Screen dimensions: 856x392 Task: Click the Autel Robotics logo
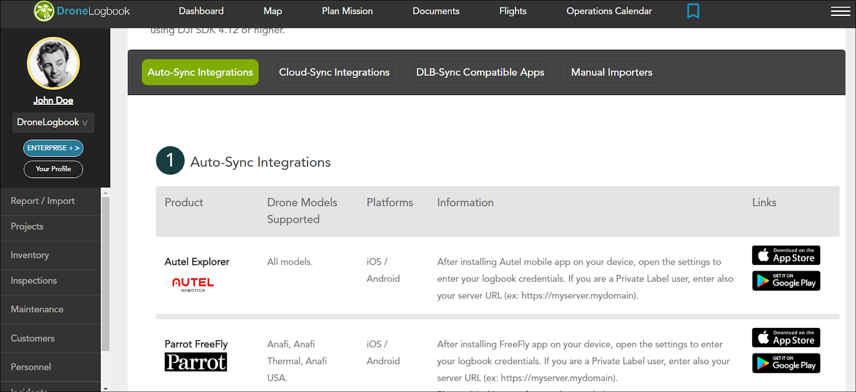193,285
